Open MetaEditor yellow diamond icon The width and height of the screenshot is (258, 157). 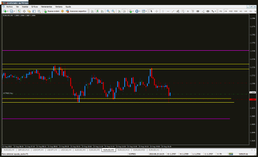pos(62,11)
